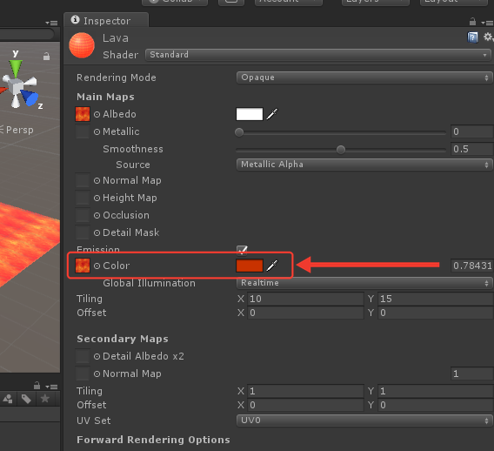Click the Secondary Maps heading text
Screen dimensions: 494x451
click(123, 339)
